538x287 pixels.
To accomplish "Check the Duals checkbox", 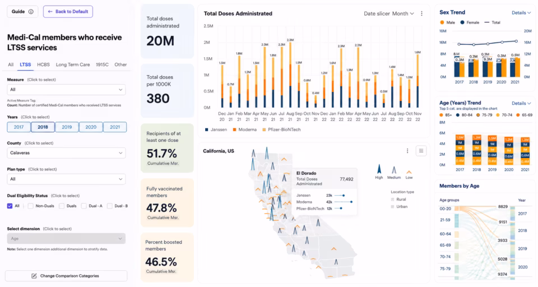I will [62, 206].
